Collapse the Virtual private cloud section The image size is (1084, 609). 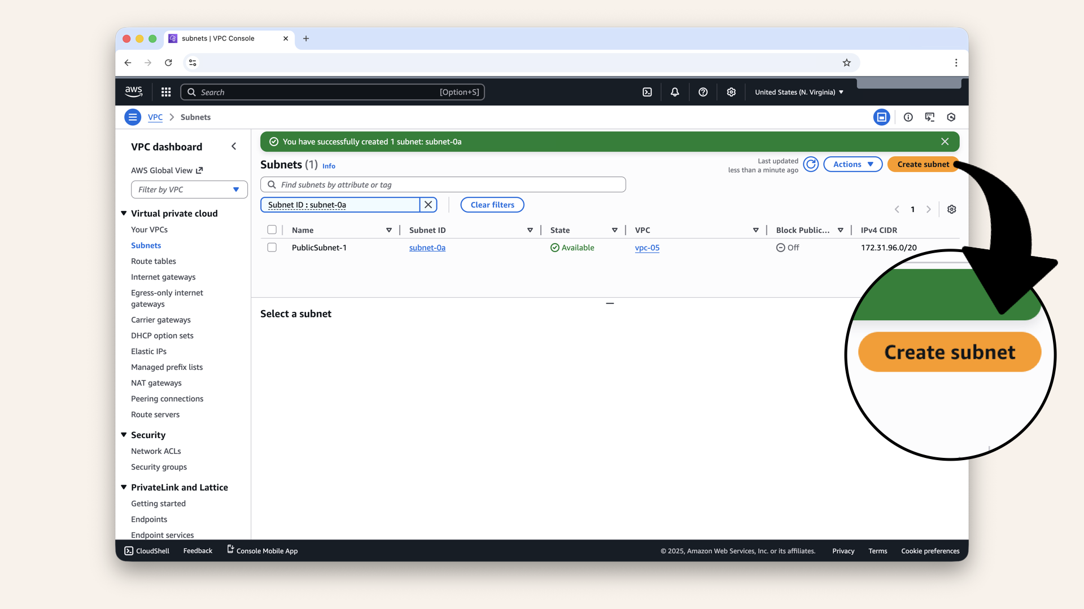pyautogui.click(x=124, y=213)
